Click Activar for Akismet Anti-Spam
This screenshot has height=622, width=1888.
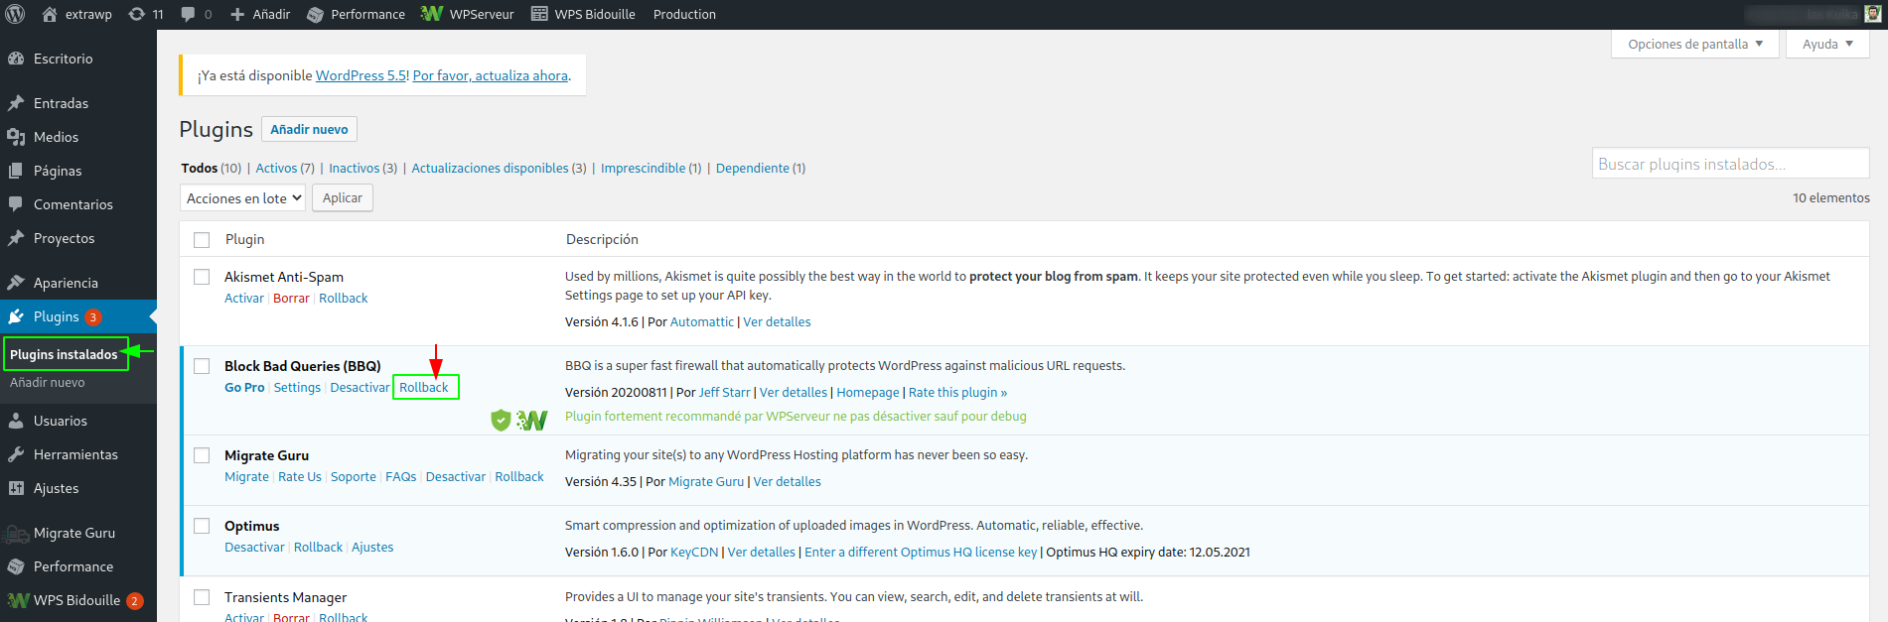tap(244, 298)
